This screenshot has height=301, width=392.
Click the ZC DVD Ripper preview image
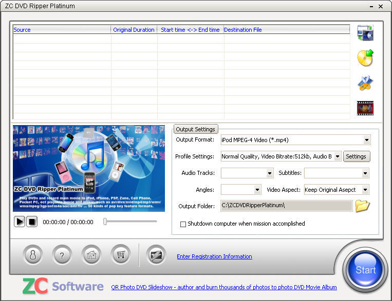89,169
